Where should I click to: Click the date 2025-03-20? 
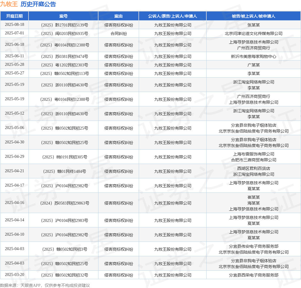click(15, 275)
